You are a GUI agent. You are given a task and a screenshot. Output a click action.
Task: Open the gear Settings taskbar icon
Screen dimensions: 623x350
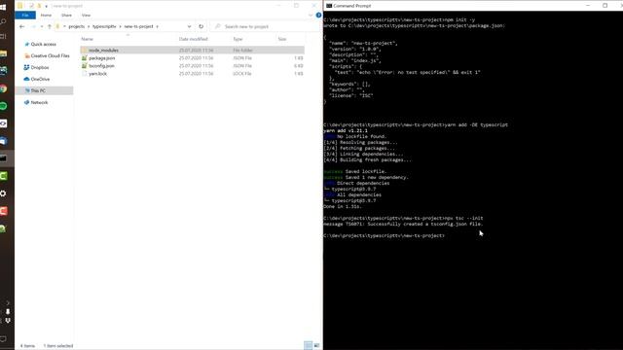click(x=3, y=193)
